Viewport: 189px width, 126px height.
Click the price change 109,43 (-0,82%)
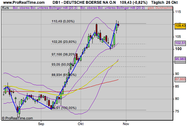tap(134, 3)
